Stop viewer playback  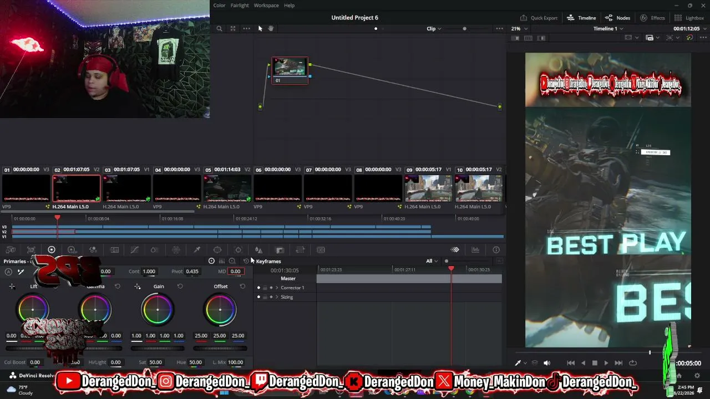point(595,363)
